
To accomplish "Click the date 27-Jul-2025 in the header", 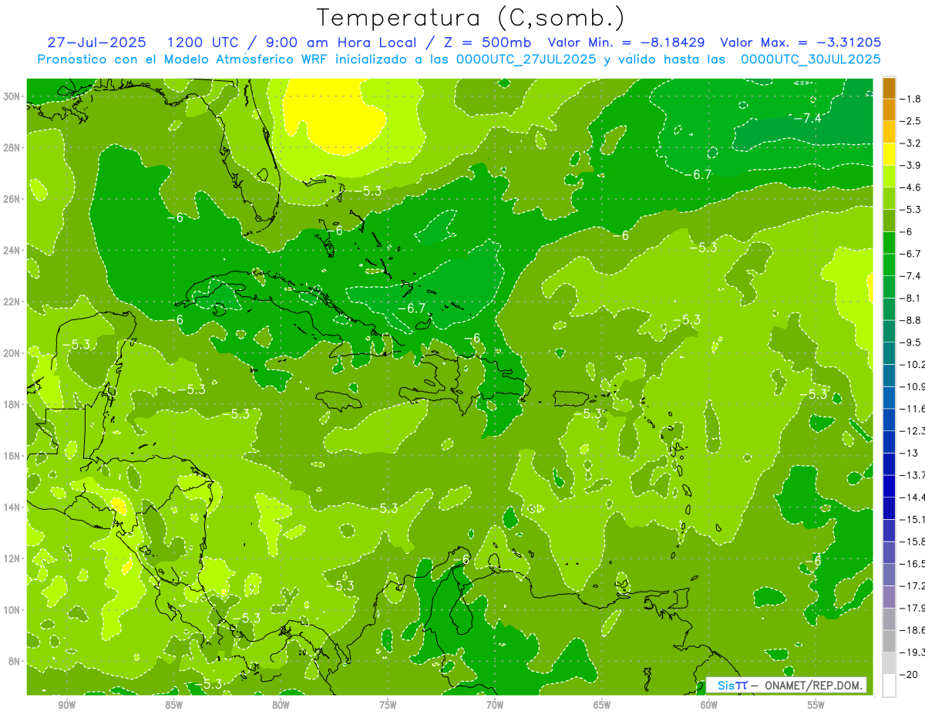I will [x=96, y=42].
